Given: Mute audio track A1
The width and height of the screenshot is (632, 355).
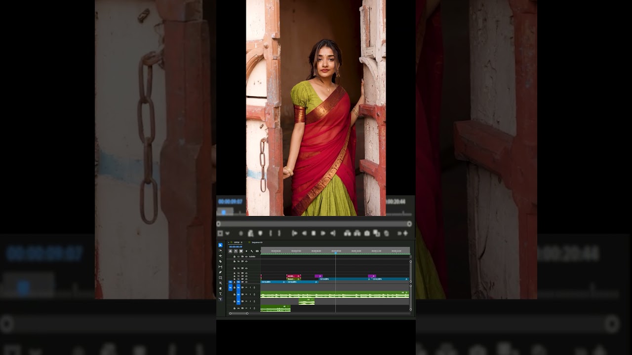Looking at the screenshot, I should (246, 287).
